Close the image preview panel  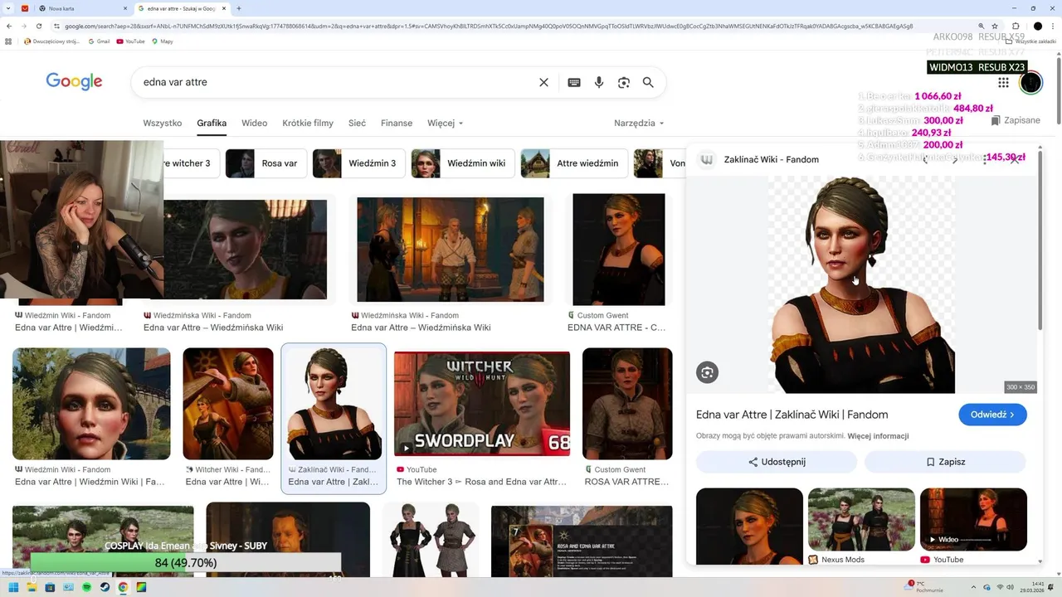(1015, 160)
